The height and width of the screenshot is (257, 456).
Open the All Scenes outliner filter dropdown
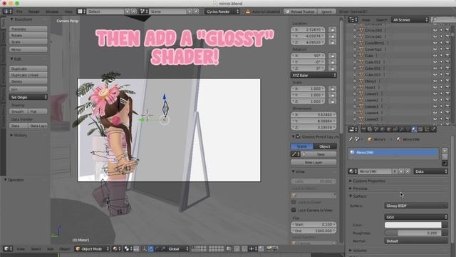pyautogui.click(x=410, y=20)
